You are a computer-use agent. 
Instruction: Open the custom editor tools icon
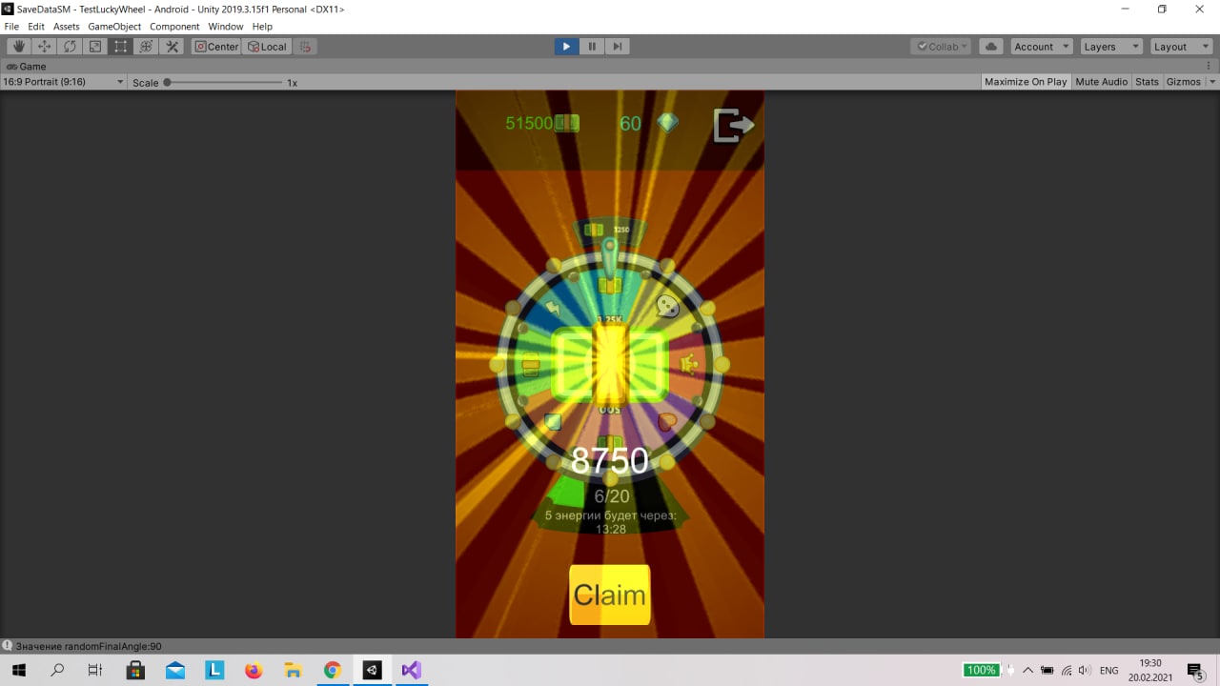[x=173, y=46]
